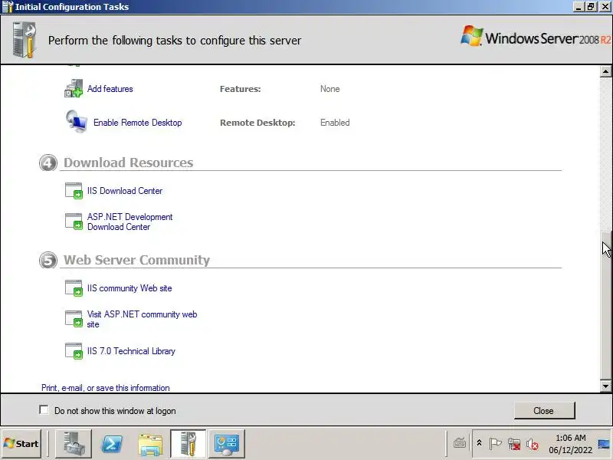The height and width of the screenshot is (460, 613).
Task: Open Server Manager from taskbar
Action: tap(74, 444)
